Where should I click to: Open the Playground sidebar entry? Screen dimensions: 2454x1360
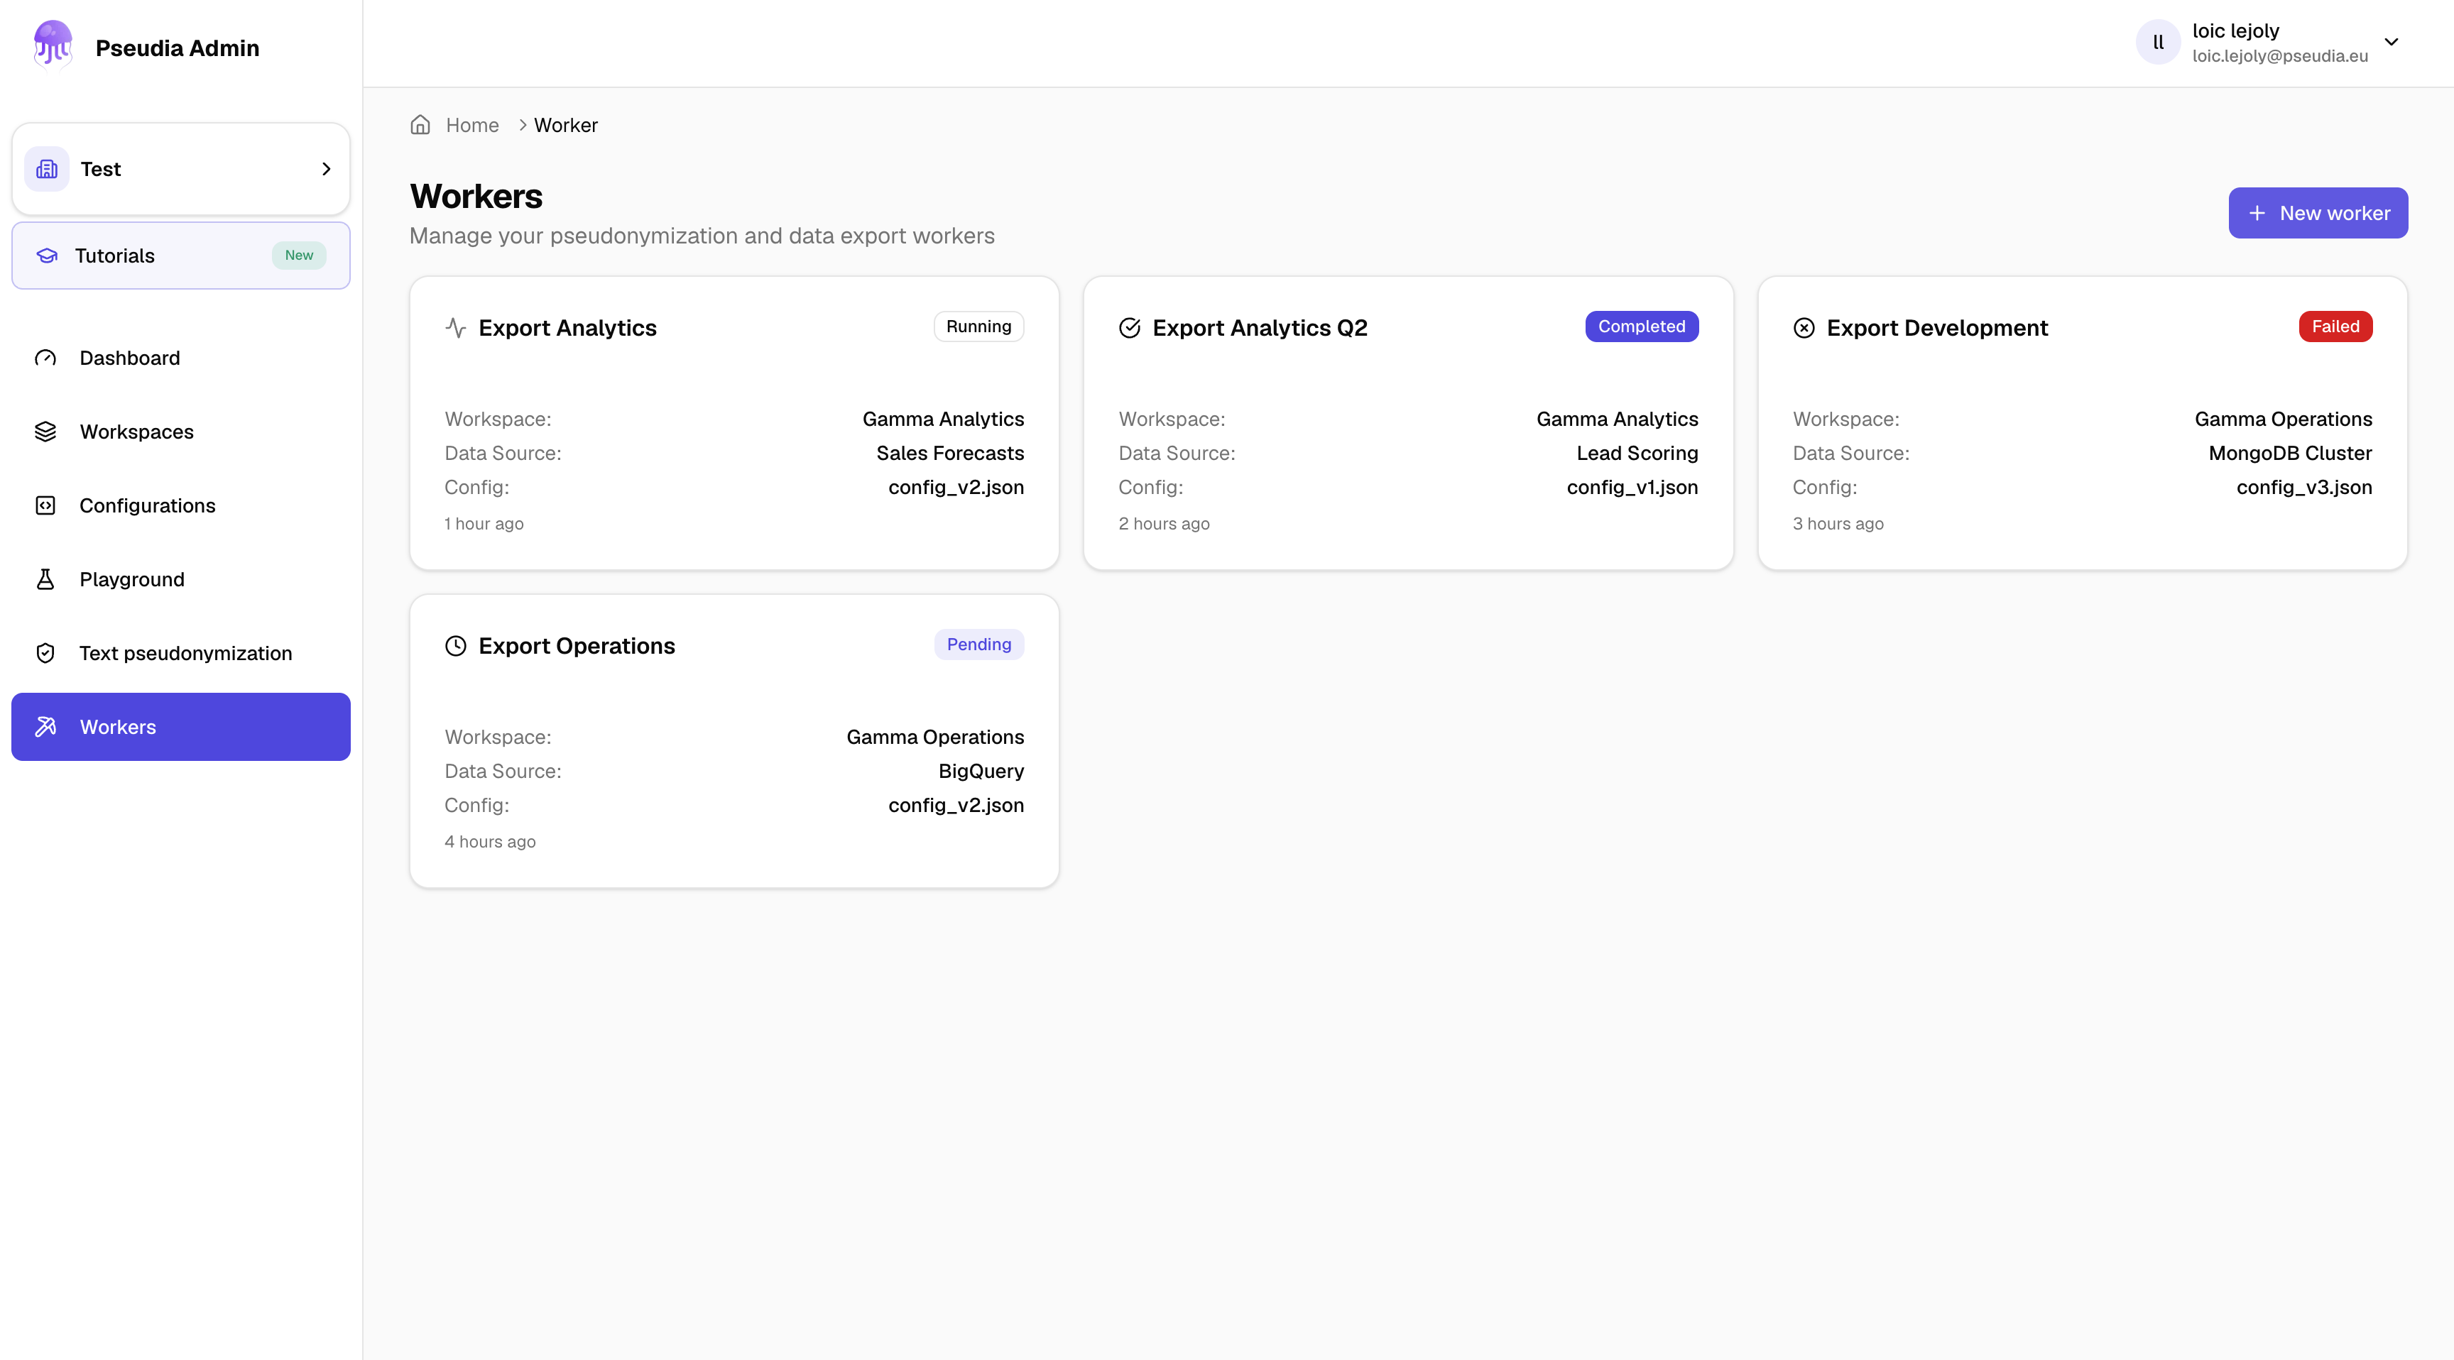(181, 579)
